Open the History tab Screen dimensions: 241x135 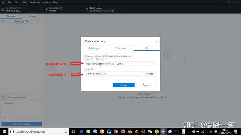point(33,16)
